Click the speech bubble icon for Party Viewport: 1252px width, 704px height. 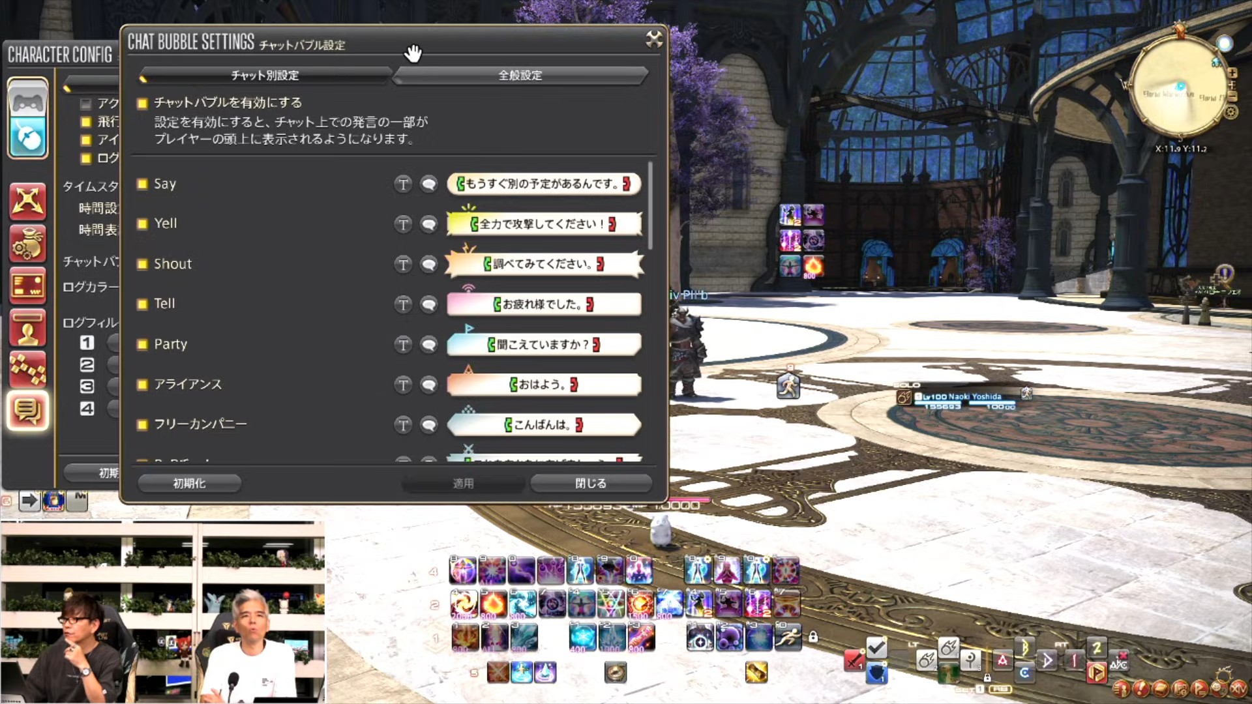[x=428, y=345]
